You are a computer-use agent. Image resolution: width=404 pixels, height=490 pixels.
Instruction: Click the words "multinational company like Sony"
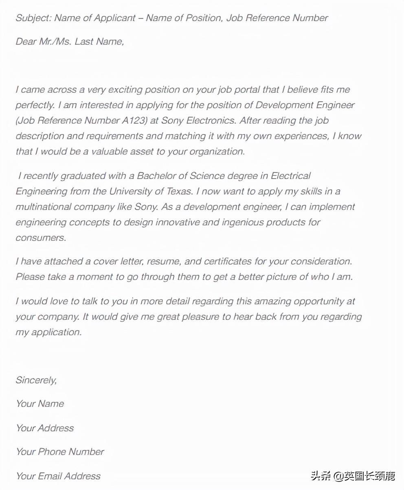coord(86,207)
